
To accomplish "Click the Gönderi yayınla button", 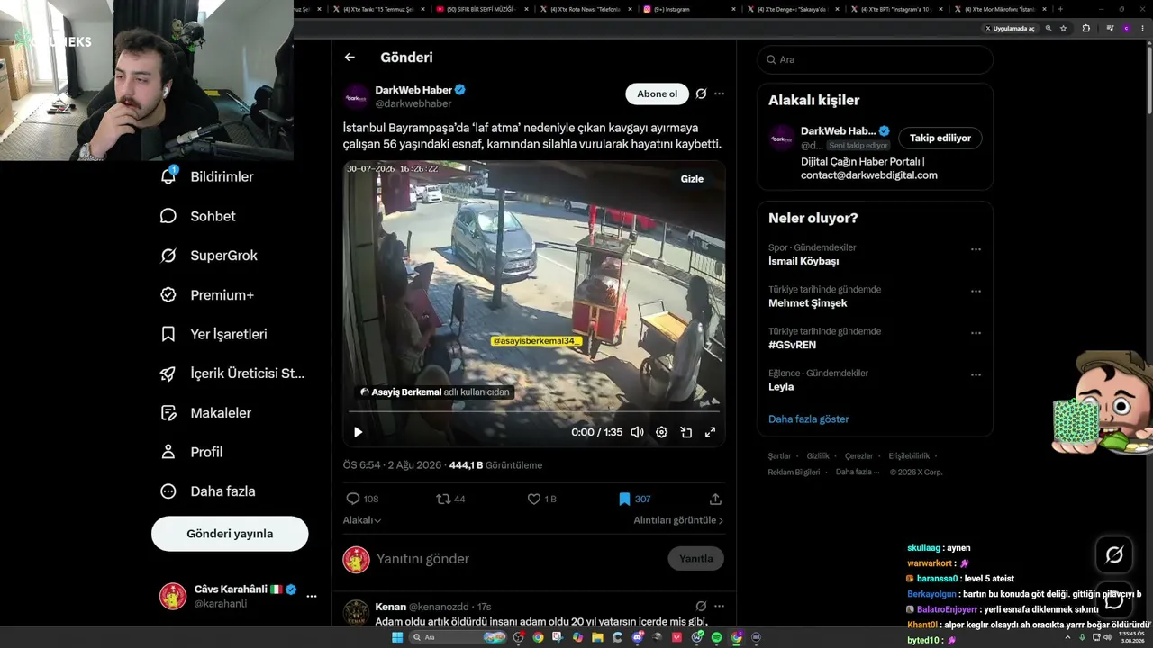I will [230, 534].
